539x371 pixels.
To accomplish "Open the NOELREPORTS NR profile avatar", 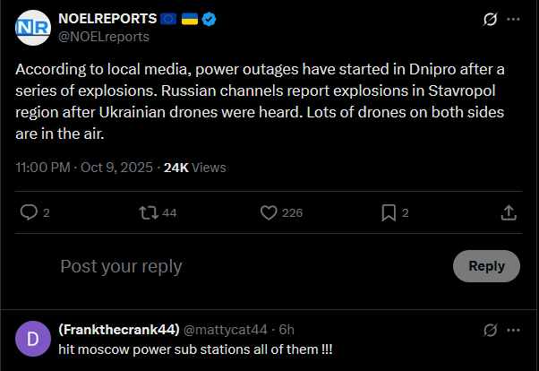I will coord(33,28).
